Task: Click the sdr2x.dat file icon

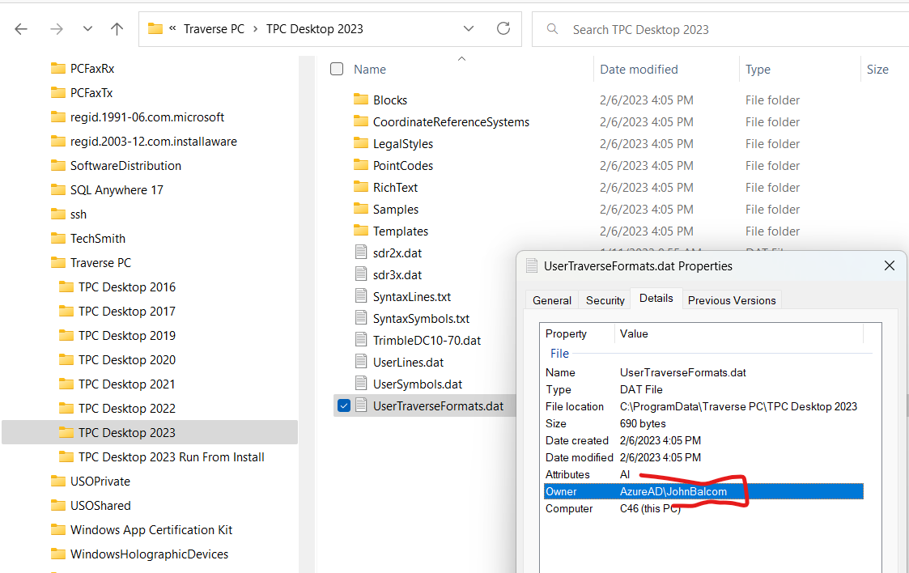Action: 361,253
